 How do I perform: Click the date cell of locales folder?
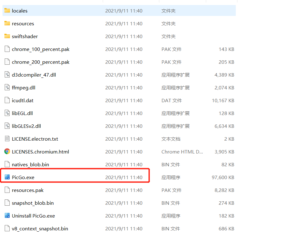[x=124, y=11]
